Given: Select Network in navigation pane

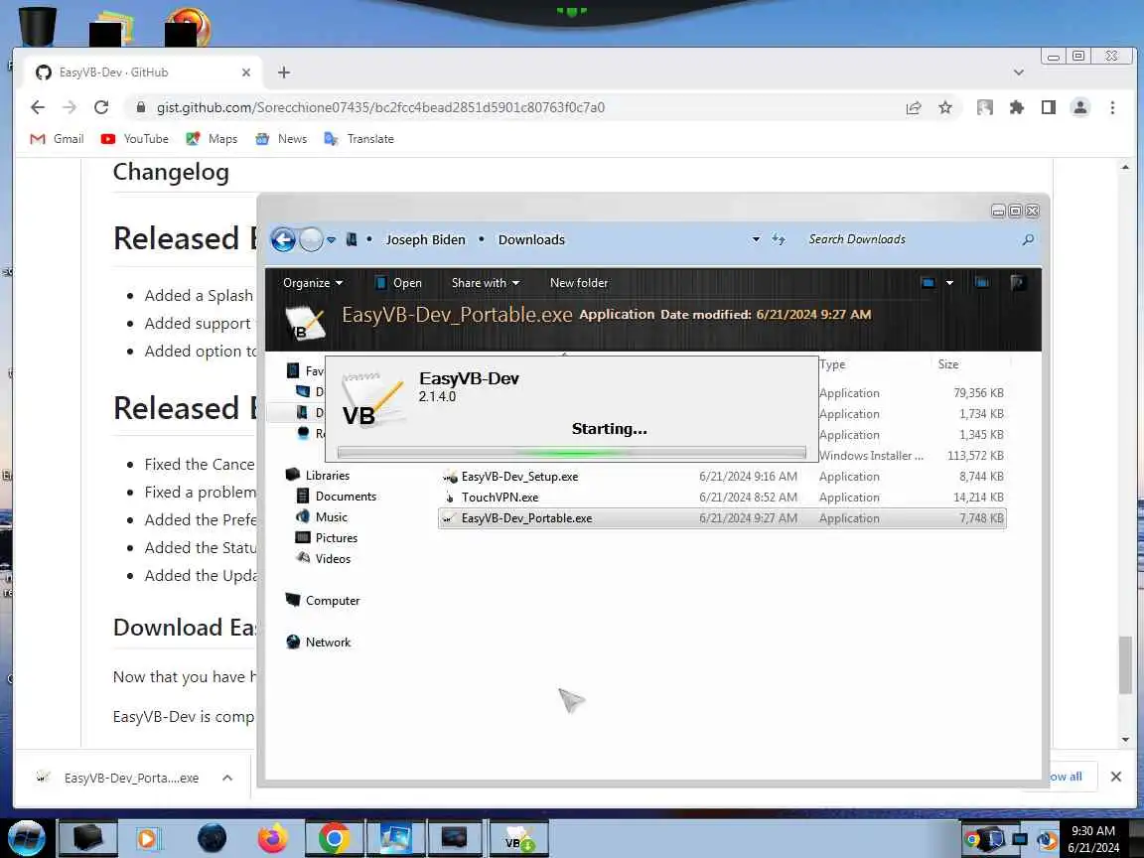Looking at the screenshot, I should (319, 643).
